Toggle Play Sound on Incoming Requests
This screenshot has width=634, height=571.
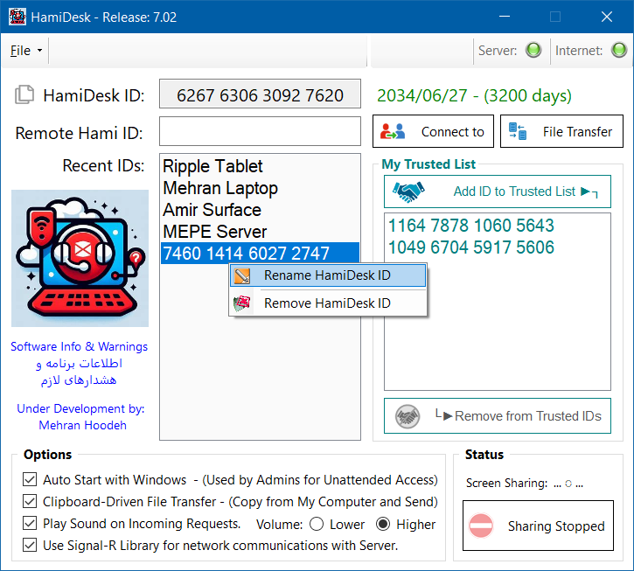[x=29, y=524]
